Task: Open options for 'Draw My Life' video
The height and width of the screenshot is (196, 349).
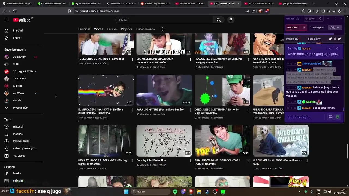Action: (190, 161)
